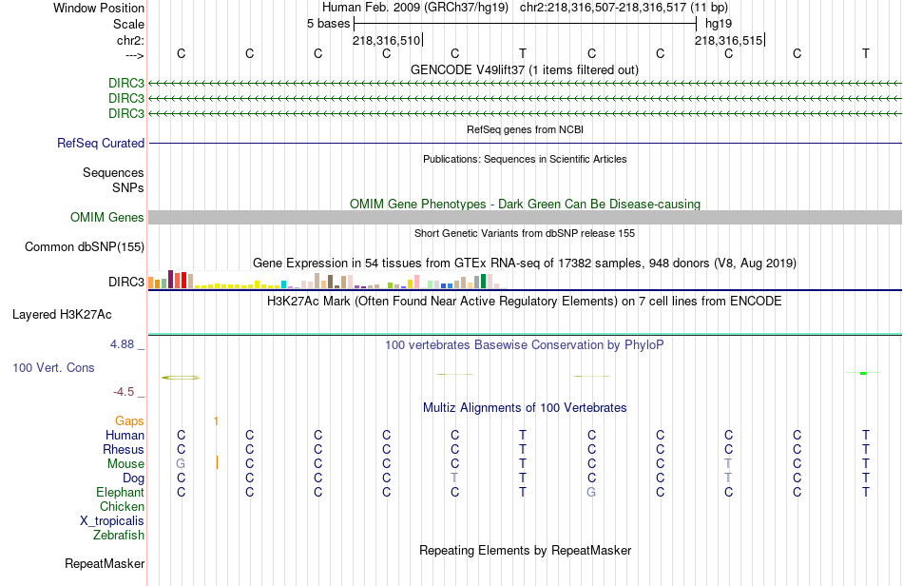Open the GENCODE V49lift37 track title
The height and width of the screenshot is (586, 903).
[x=525, y=69]
